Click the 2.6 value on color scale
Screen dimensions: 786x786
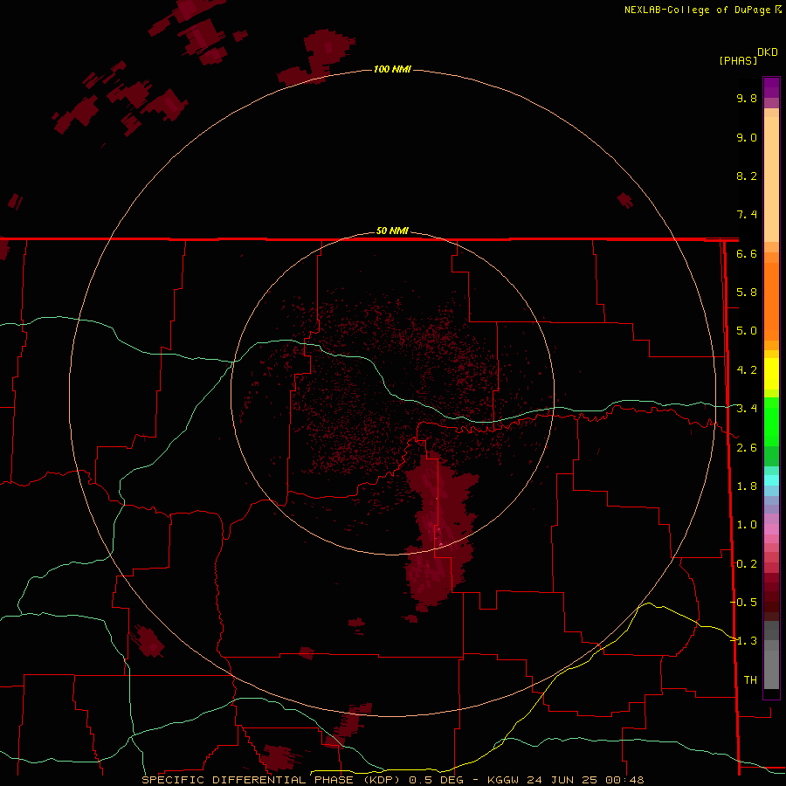coord(747,448)
